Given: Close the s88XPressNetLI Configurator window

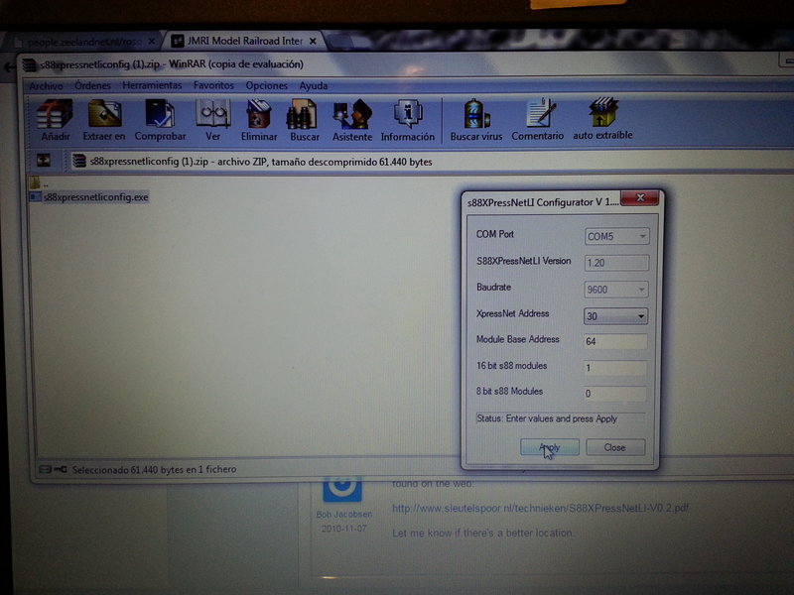Looking at the screenshot, I should [x=640, y=197].
